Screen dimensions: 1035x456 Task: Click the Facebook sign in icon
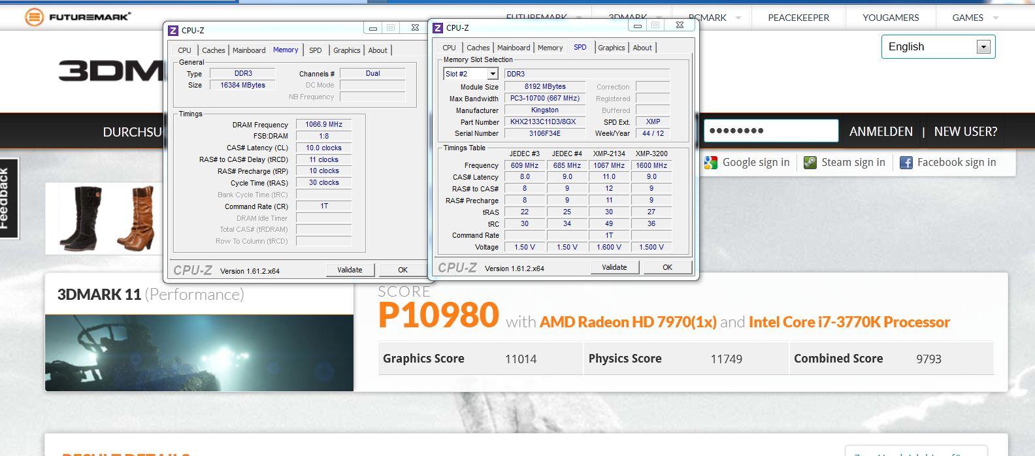pos(906,163)
